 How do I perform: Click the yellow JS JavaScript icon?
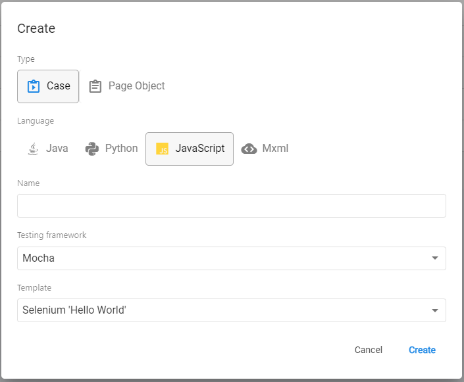(x=162, y=149)
